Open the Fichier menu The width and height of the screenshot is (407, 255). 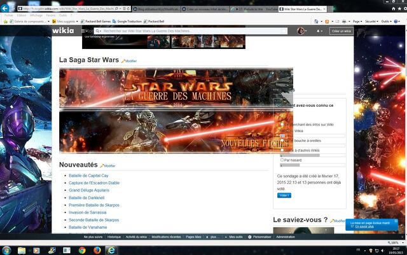[8, 15]
